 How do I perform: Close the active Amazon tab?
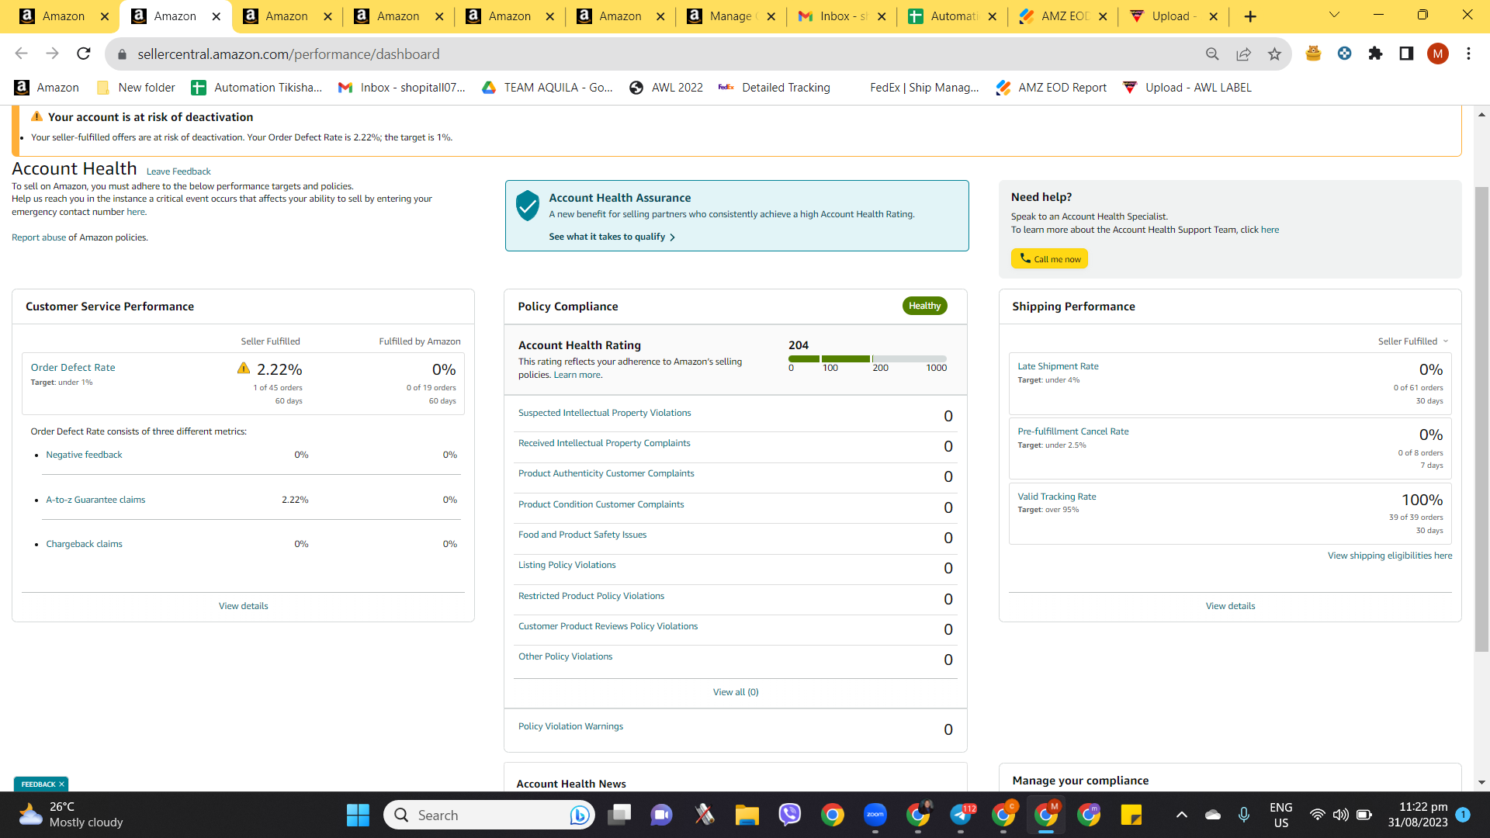[x=217, y=16]
